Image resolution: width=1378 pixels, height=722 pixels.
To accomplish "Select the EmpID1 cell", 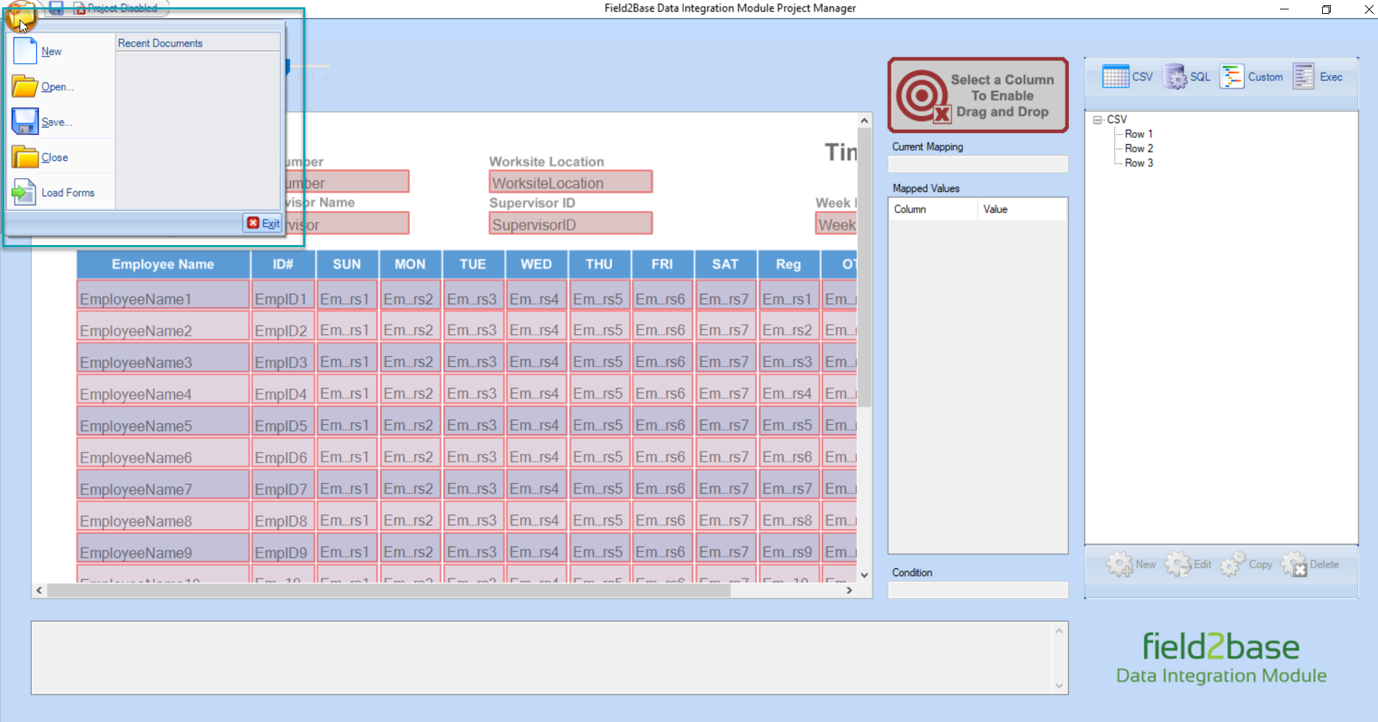I will pos(283,295).
